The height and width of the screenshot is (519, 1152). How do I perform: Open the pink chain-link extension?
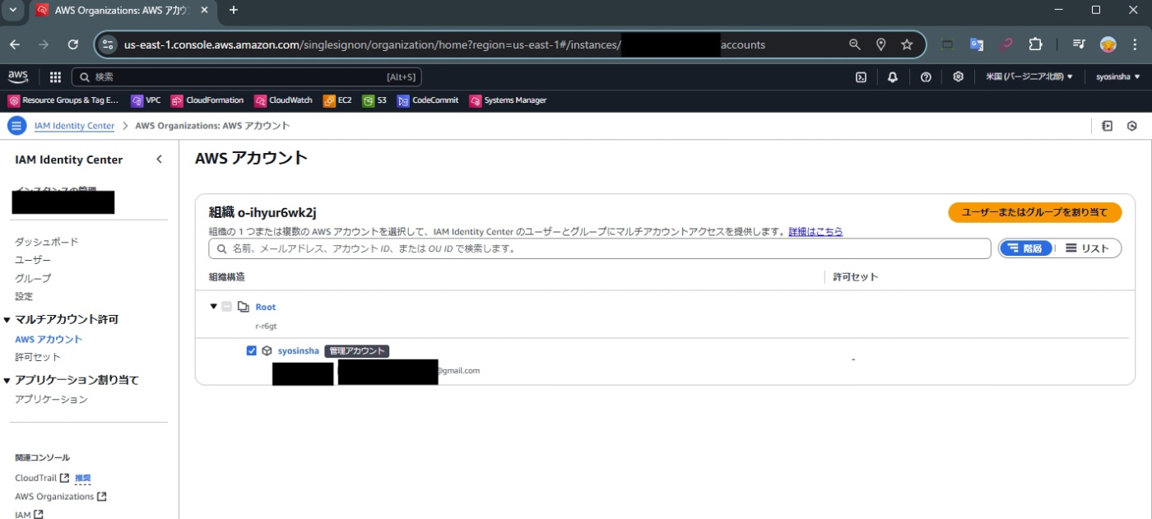click(1006, 44)
